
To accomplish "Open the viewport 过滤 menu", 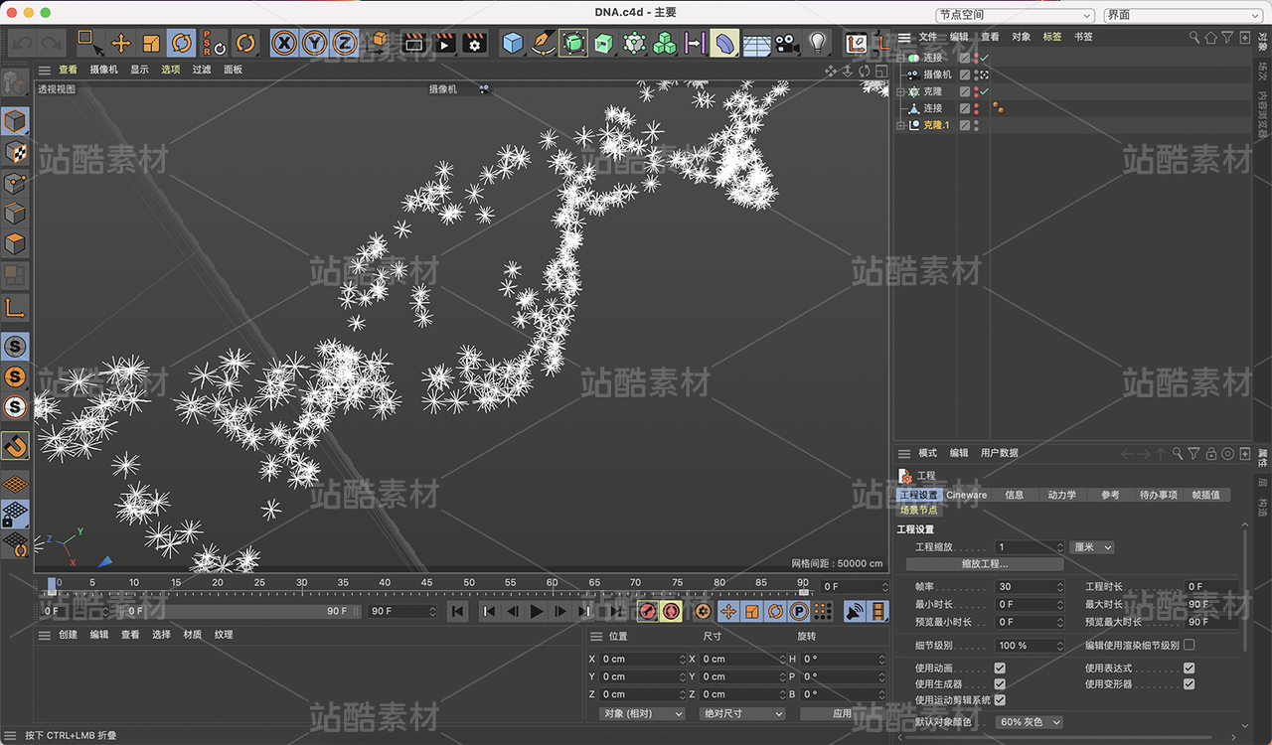I will click(x=202, y=70).
